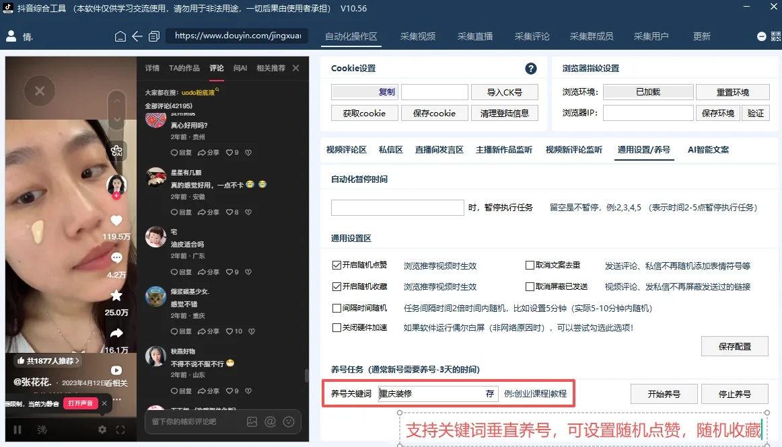Screen dimensions: 782x447
Task: Click the 停止养号 button
Action: pos(735,394)
